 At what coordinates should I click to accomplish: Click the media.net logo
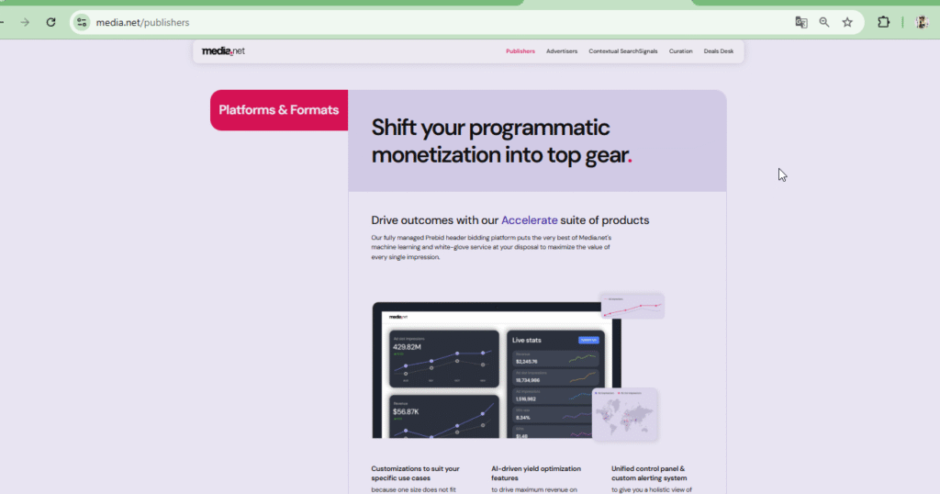(223, 51)
